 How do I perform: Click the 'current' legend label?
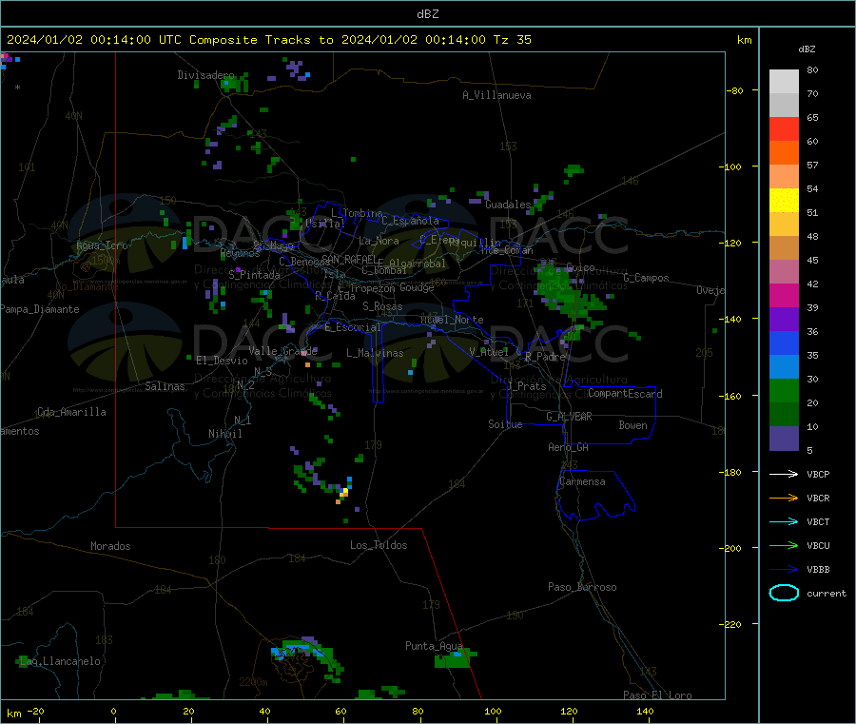827,593
